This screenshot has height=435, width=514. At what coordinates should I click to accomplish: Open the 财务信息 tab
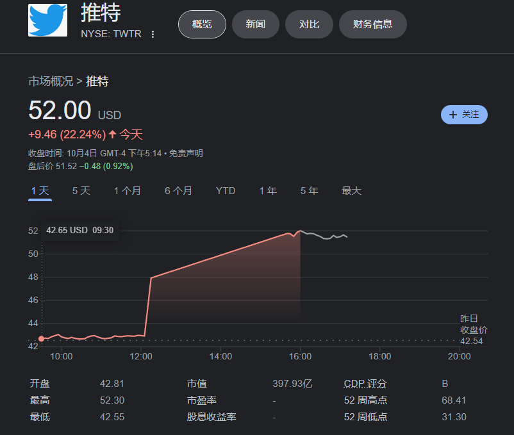373,24
